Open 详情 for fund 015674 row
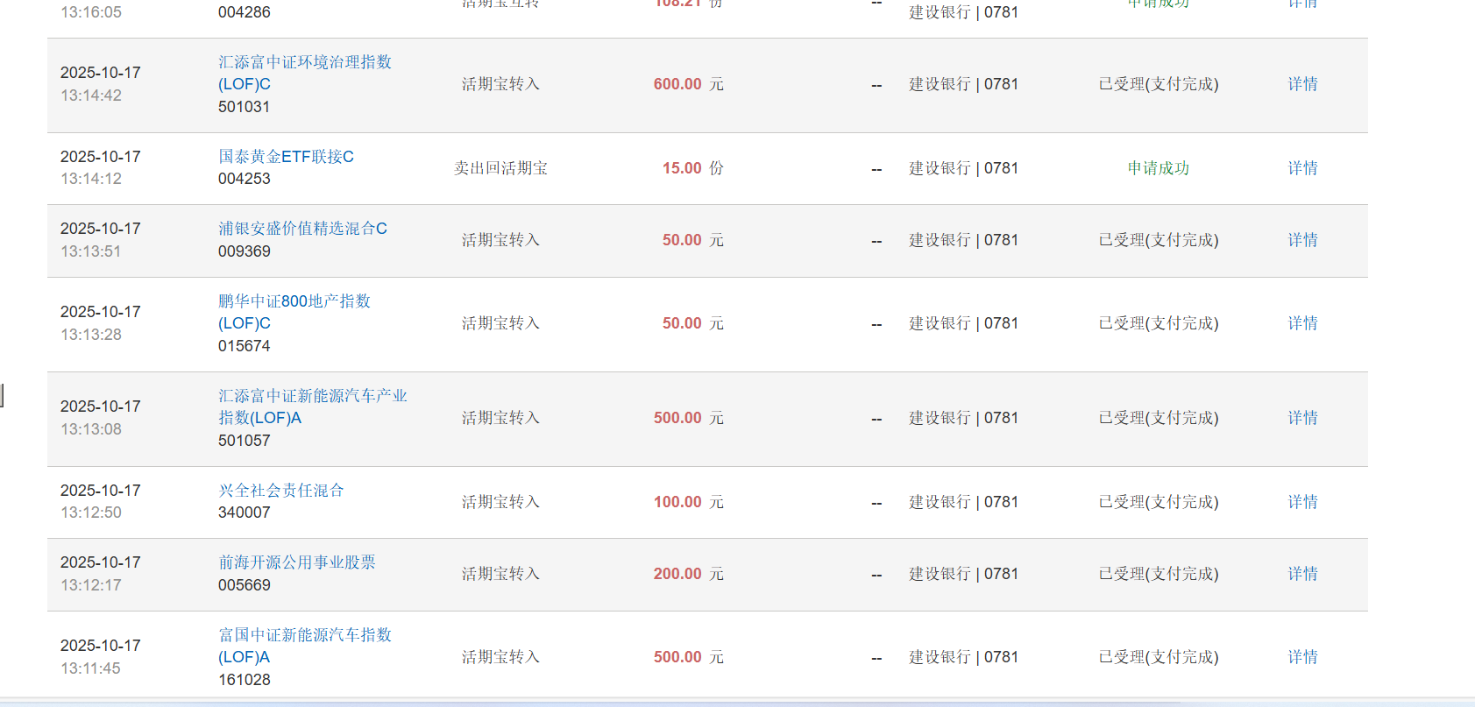 (x=1302, y=323)
